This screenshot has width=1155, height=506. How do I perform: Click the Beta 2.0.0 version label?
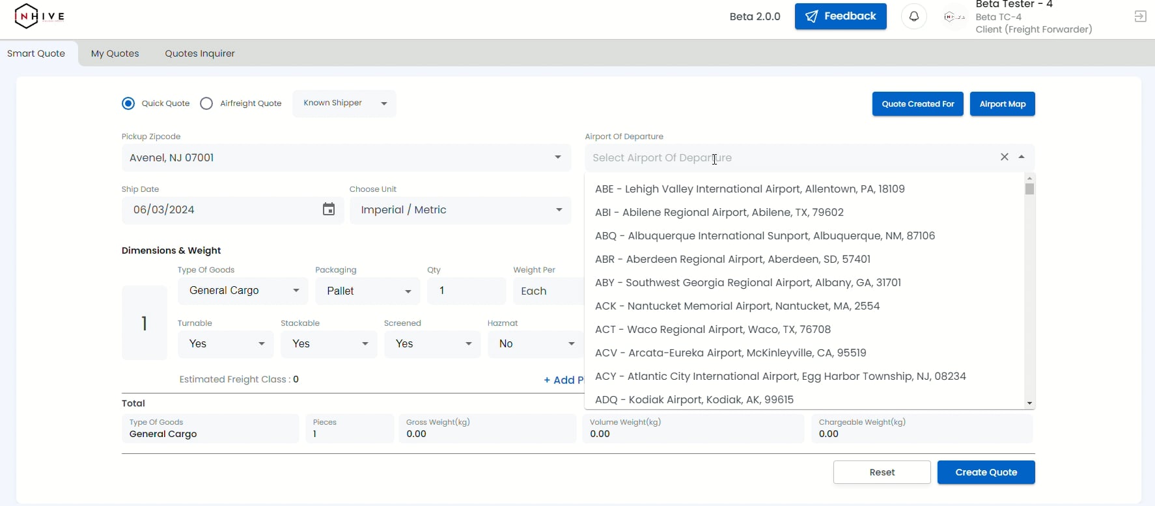tap(755, 16)
